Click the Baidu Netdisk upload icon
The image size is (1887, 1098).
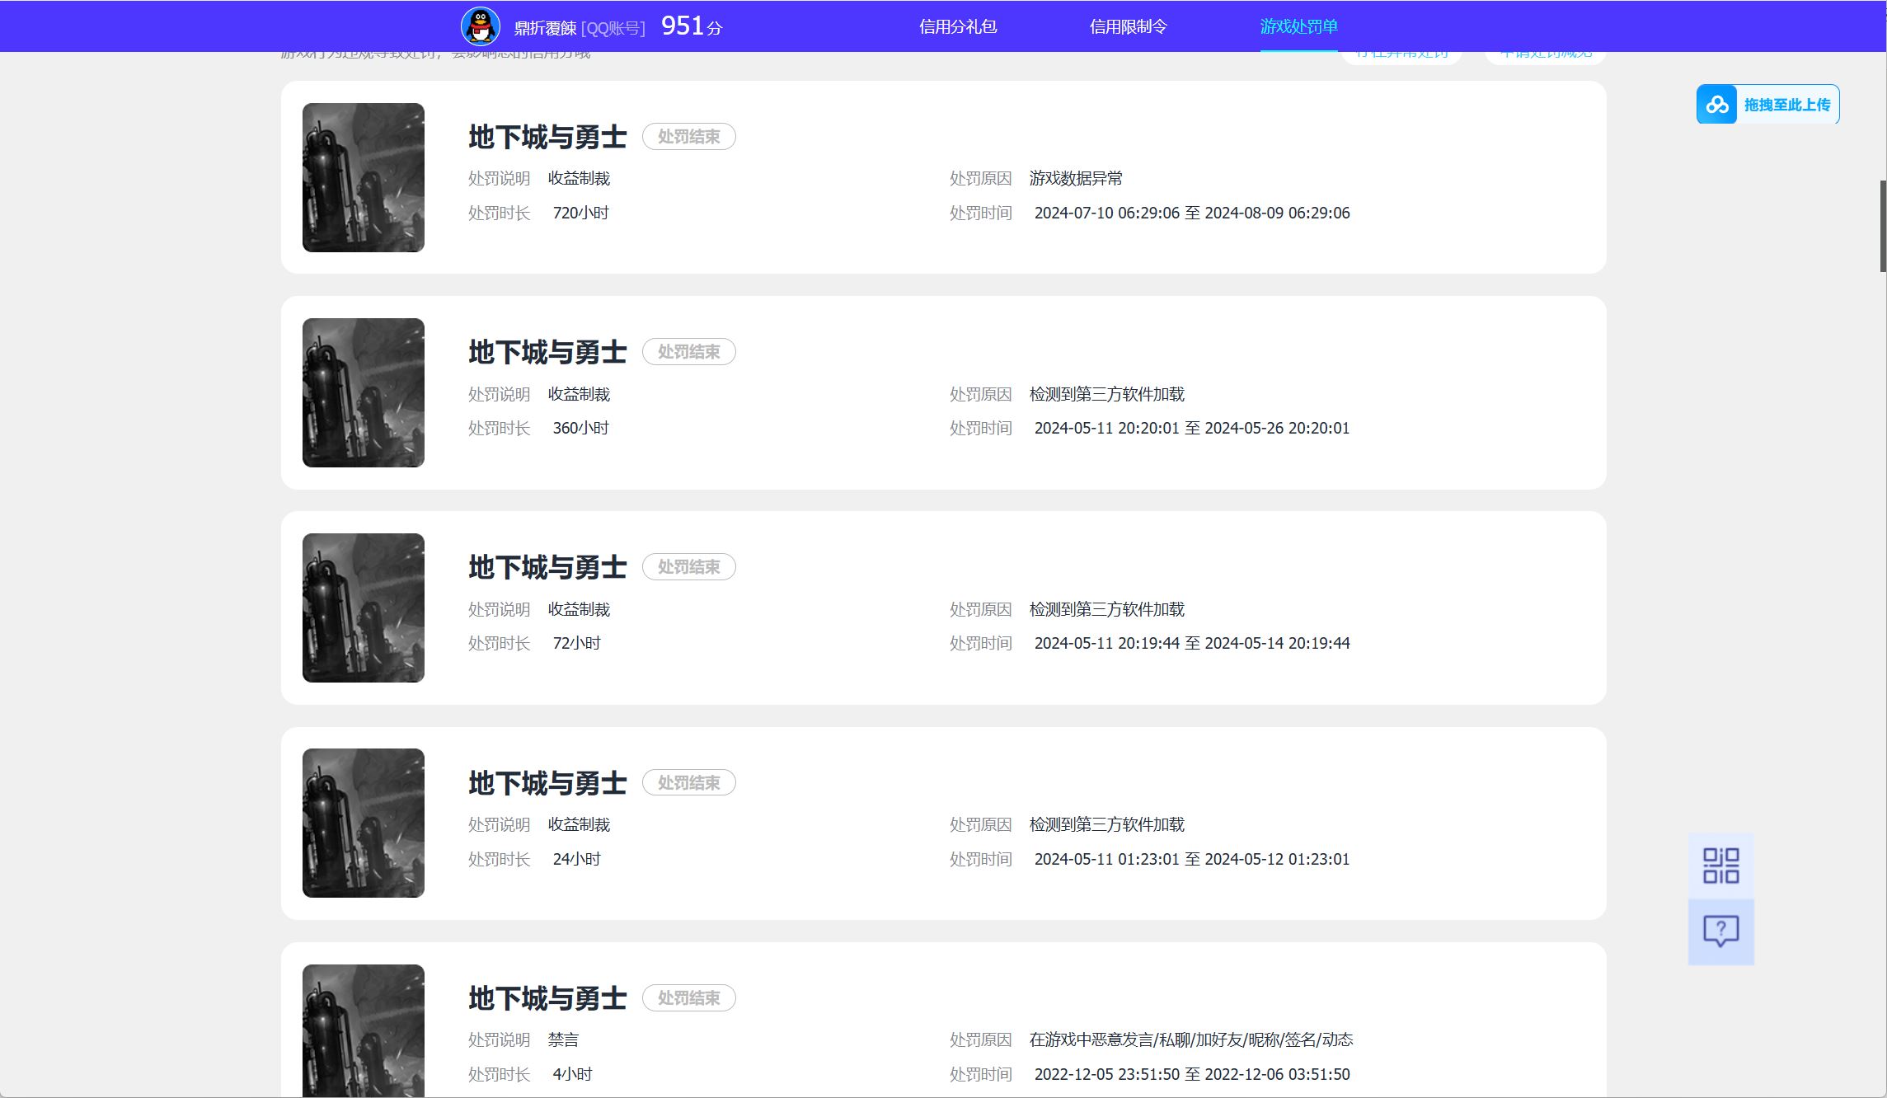(x=1717, y=105)
